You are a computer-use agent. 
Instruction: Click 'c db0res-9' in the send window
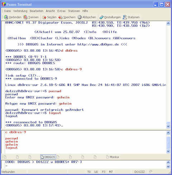coord(15,132)
